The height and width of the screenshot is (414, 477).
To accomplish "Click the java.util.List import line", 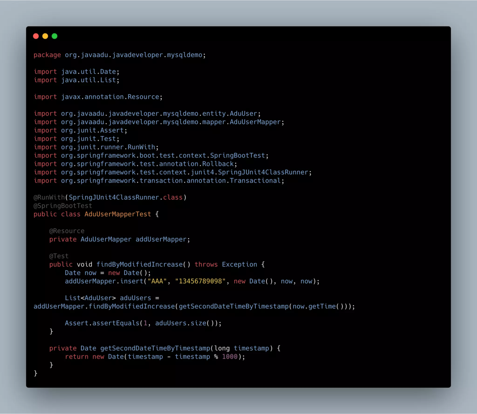I will point(77,80).
